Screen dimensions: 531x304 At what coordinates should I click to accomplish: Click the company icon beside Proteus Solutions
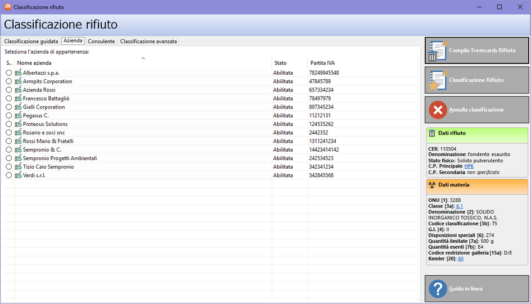click(19, 124)
